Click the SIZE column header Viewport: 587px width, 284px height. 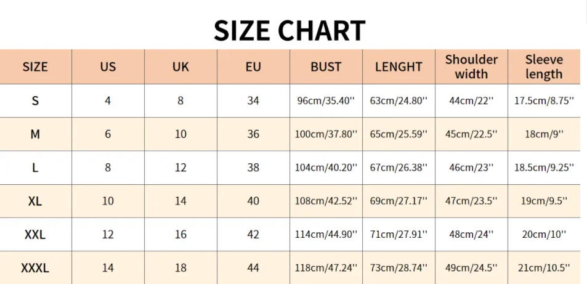click(35, 67)
